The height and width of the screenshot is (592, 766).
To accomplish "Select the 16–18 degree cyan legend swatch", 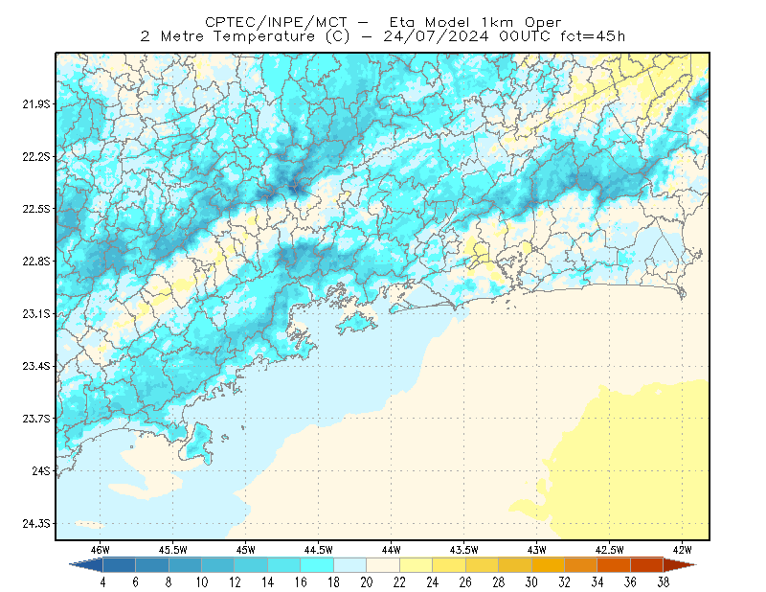I will click(317, 565).
